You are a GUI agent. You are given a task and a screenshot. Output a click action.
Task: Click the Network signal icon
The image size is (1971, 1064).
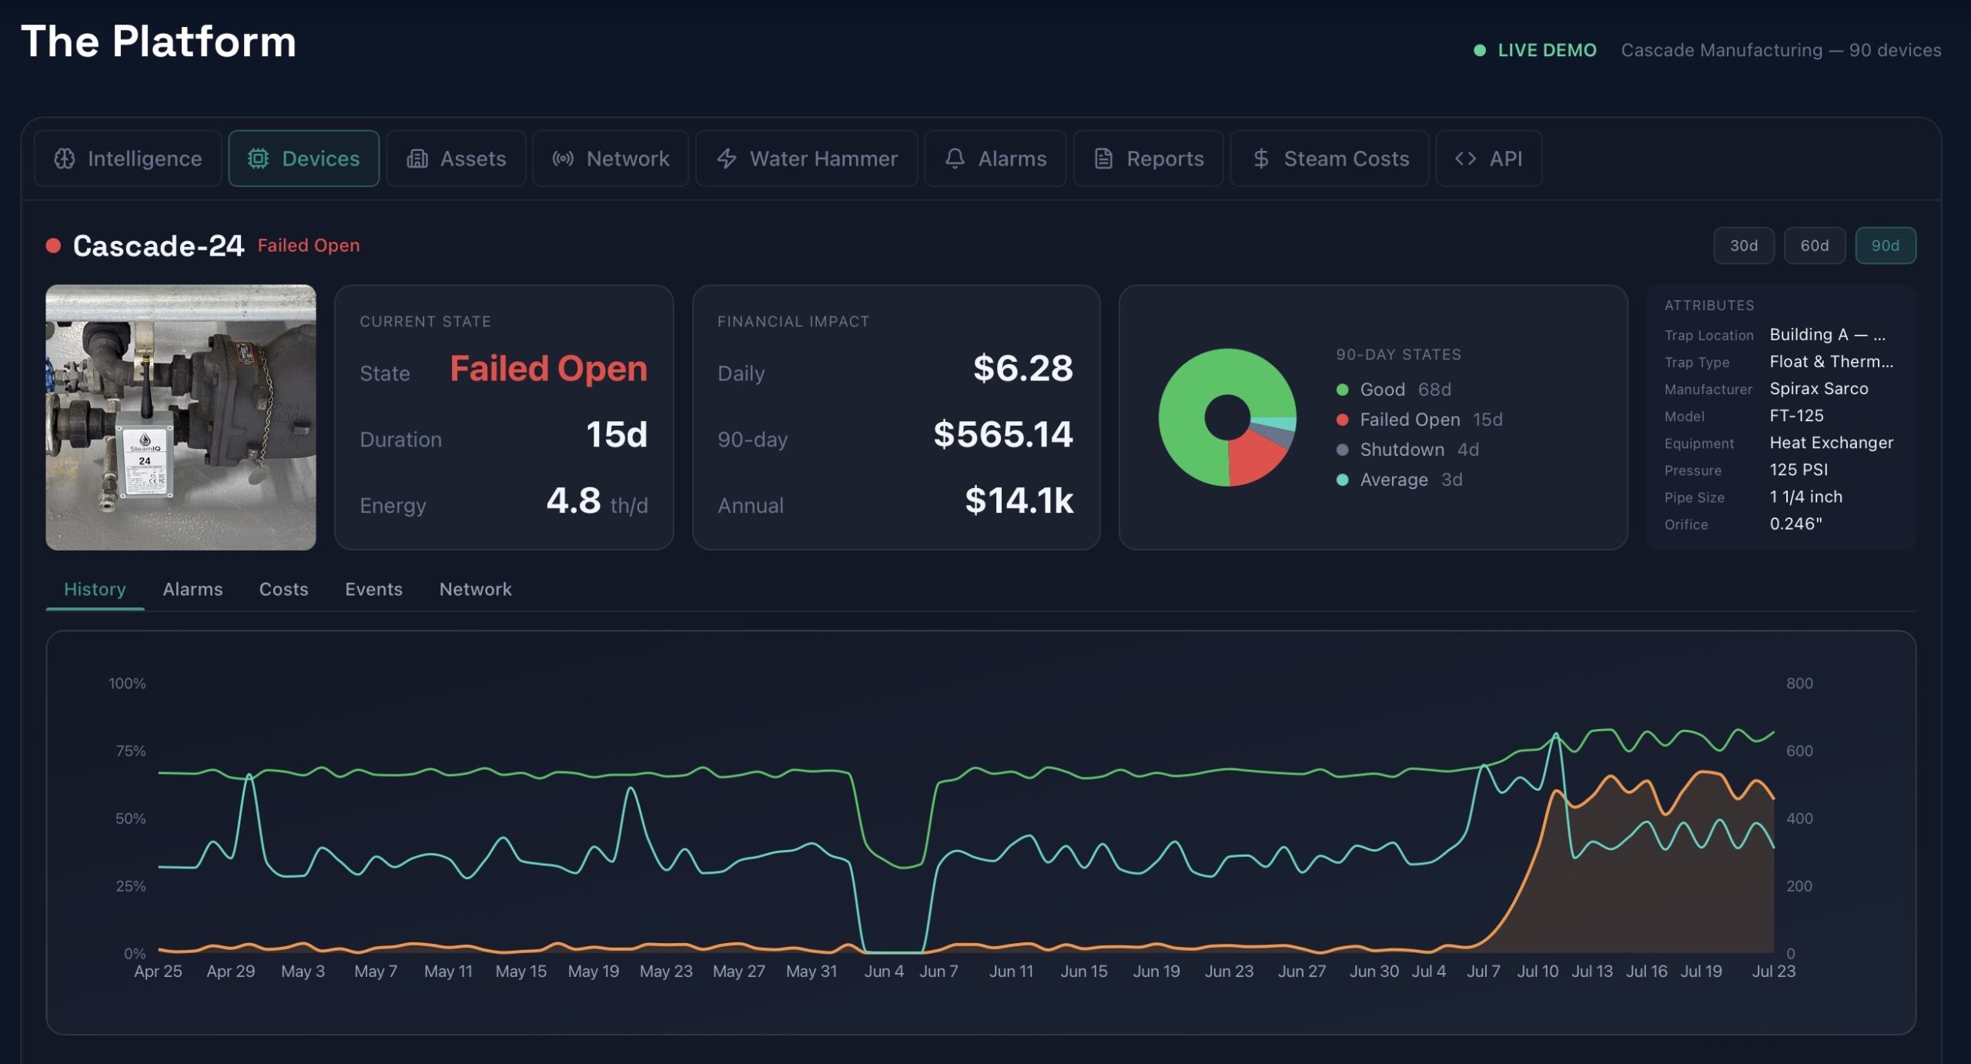coord(563,159)
